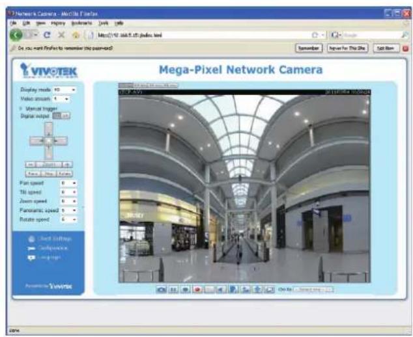Open the Tools menu
This screenshot has width=413, height=337.
tap(103, 23)
